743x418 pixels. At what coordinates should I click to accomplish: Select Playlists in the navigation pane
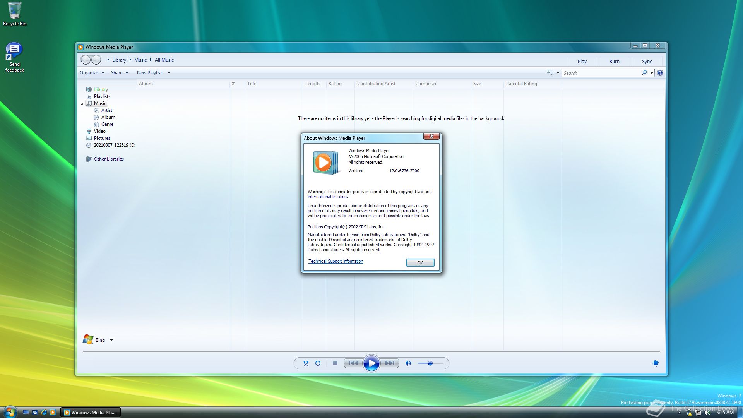pos(98,96)
